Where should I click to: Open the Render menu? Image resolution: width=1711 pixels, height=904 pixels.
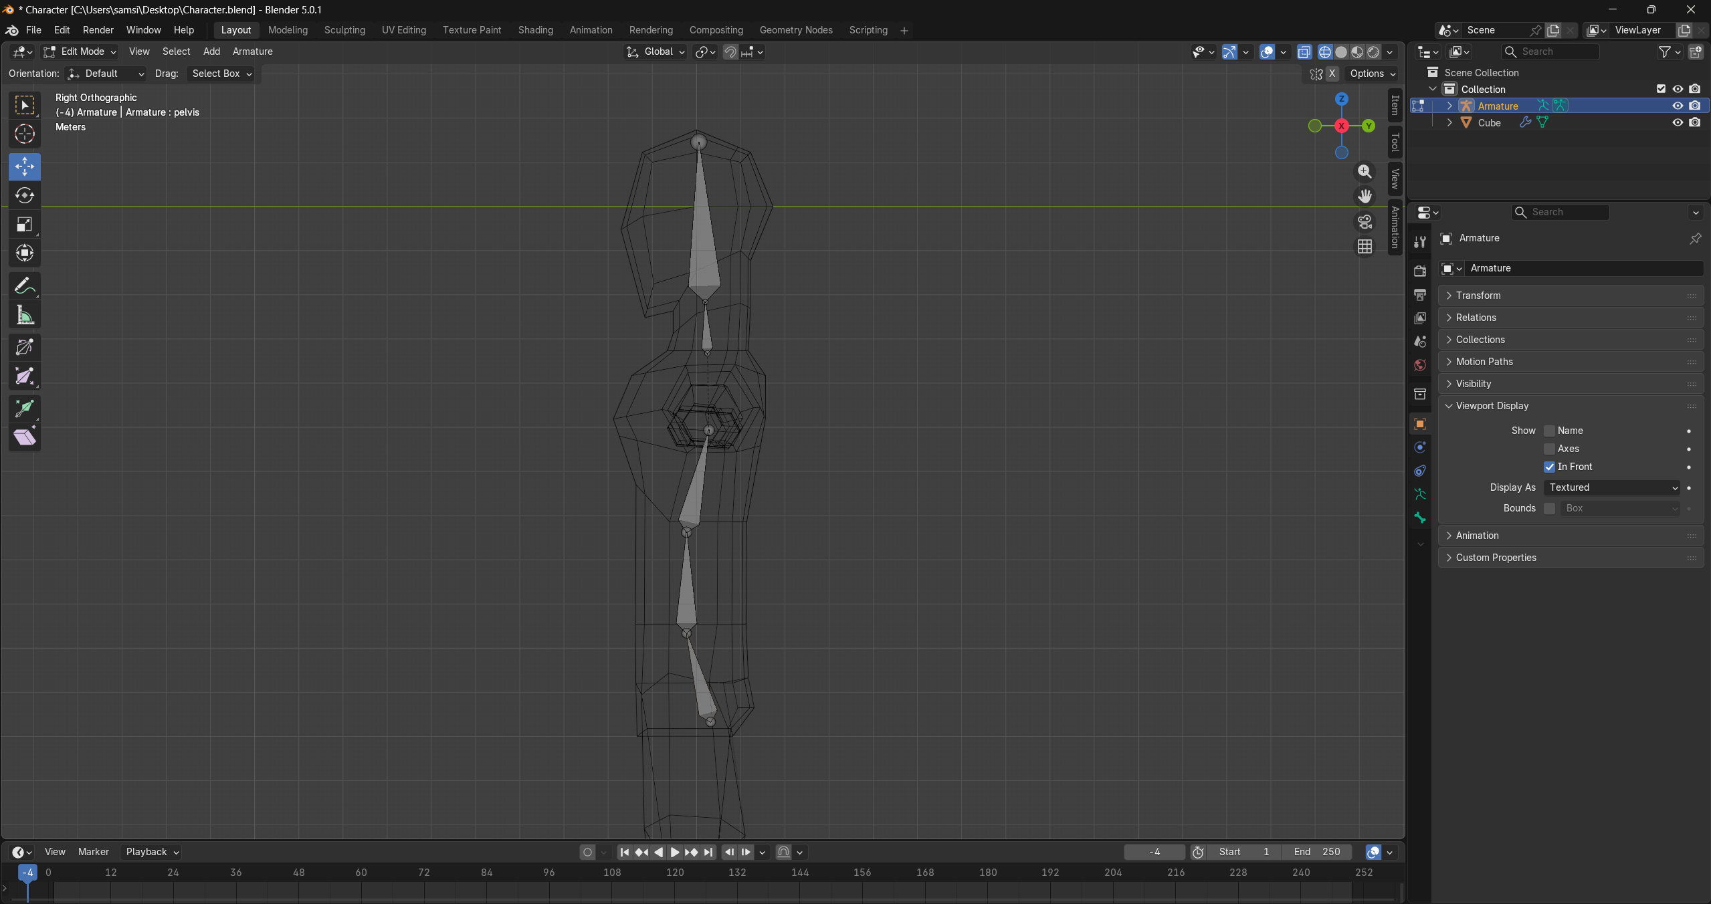pyautogui.click(x=98, y=30)
